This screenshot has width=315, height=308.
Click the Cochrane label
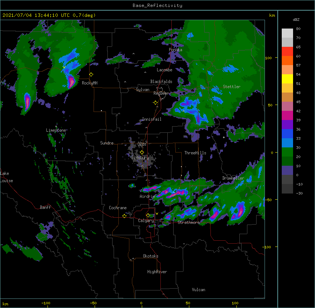tap(118, 208)
